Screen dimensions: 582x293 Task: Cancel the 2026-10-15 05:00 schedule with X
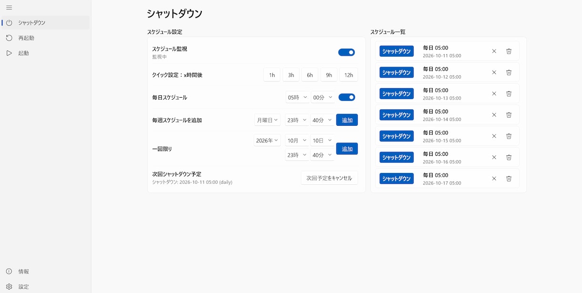click(x=494, y=136)
